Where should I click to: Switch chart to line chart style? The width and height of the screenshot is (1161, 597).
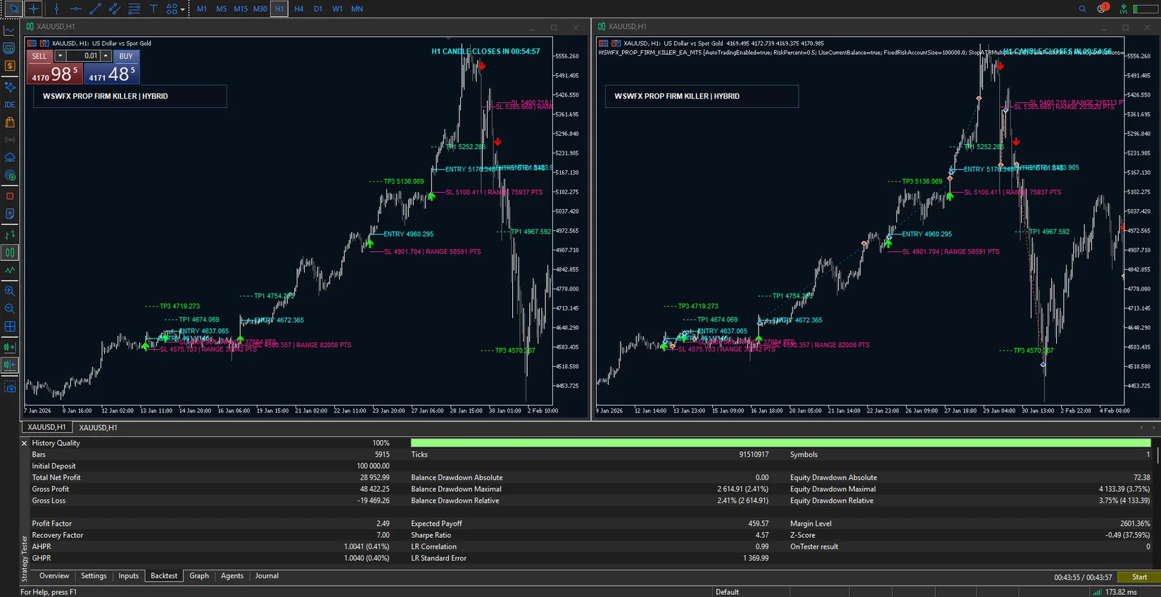[10, 270]
